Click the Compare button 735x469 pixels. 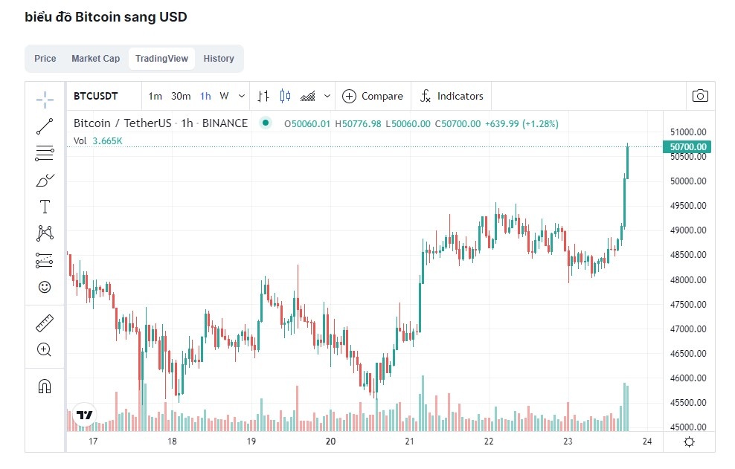[x=372, y=96]
